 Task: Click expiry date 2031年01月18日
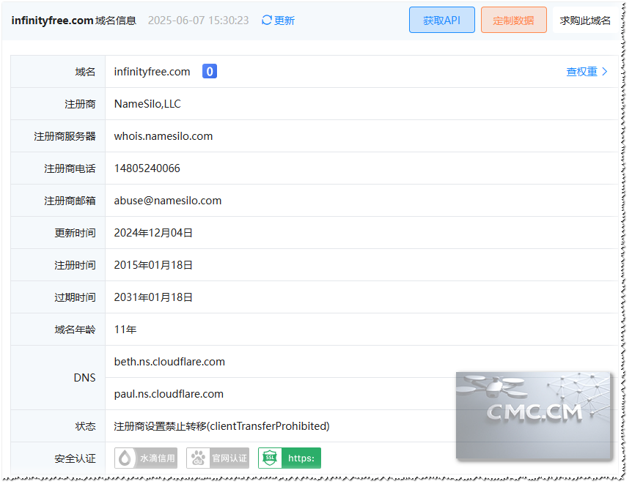pos(153,297)
